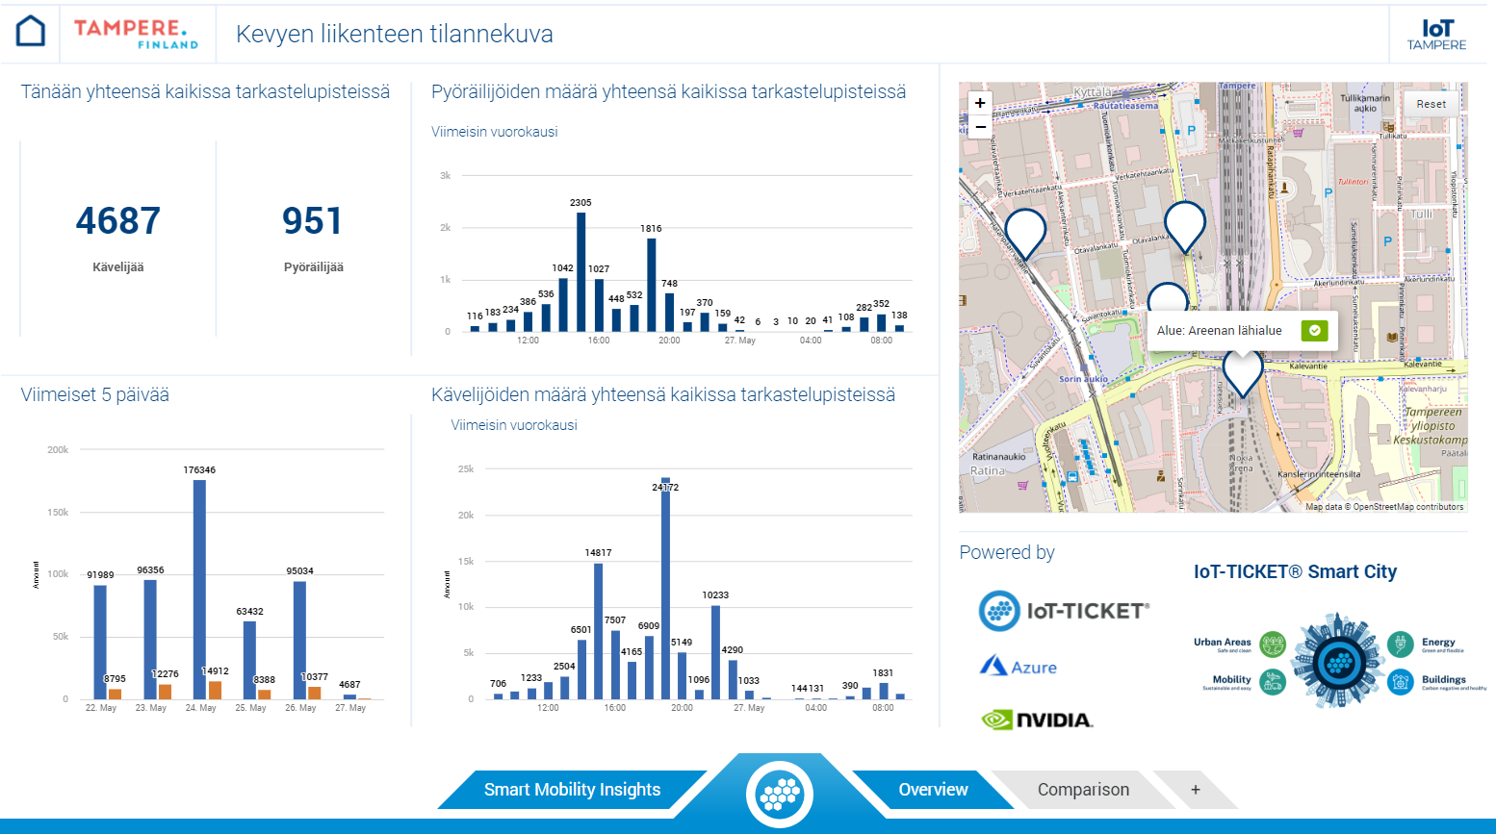Select the 2305 bar in cyclists chart
This screenshot has width=1496, height=834.
point(580,271)
